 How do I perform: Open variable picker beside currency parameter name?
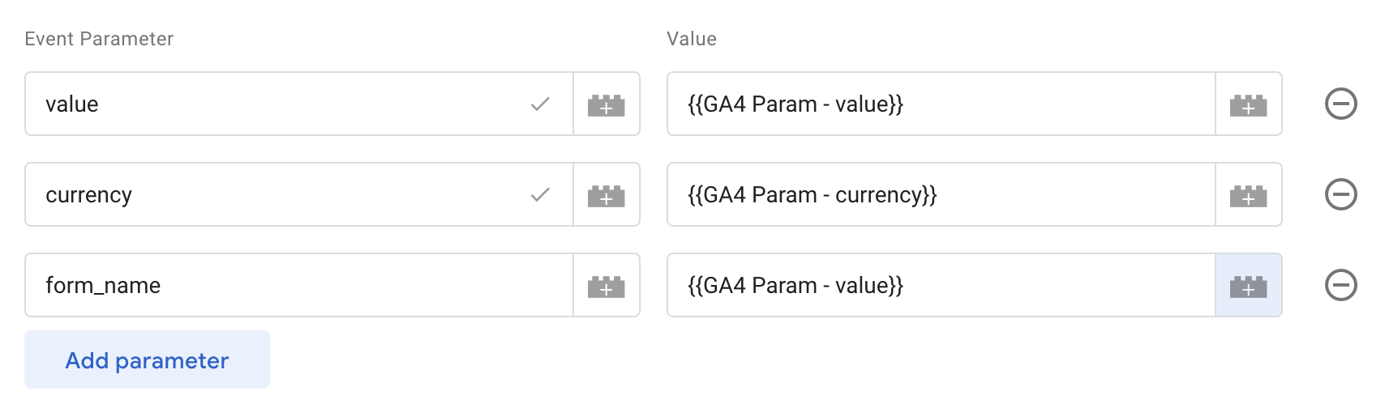tap(606, 195)
